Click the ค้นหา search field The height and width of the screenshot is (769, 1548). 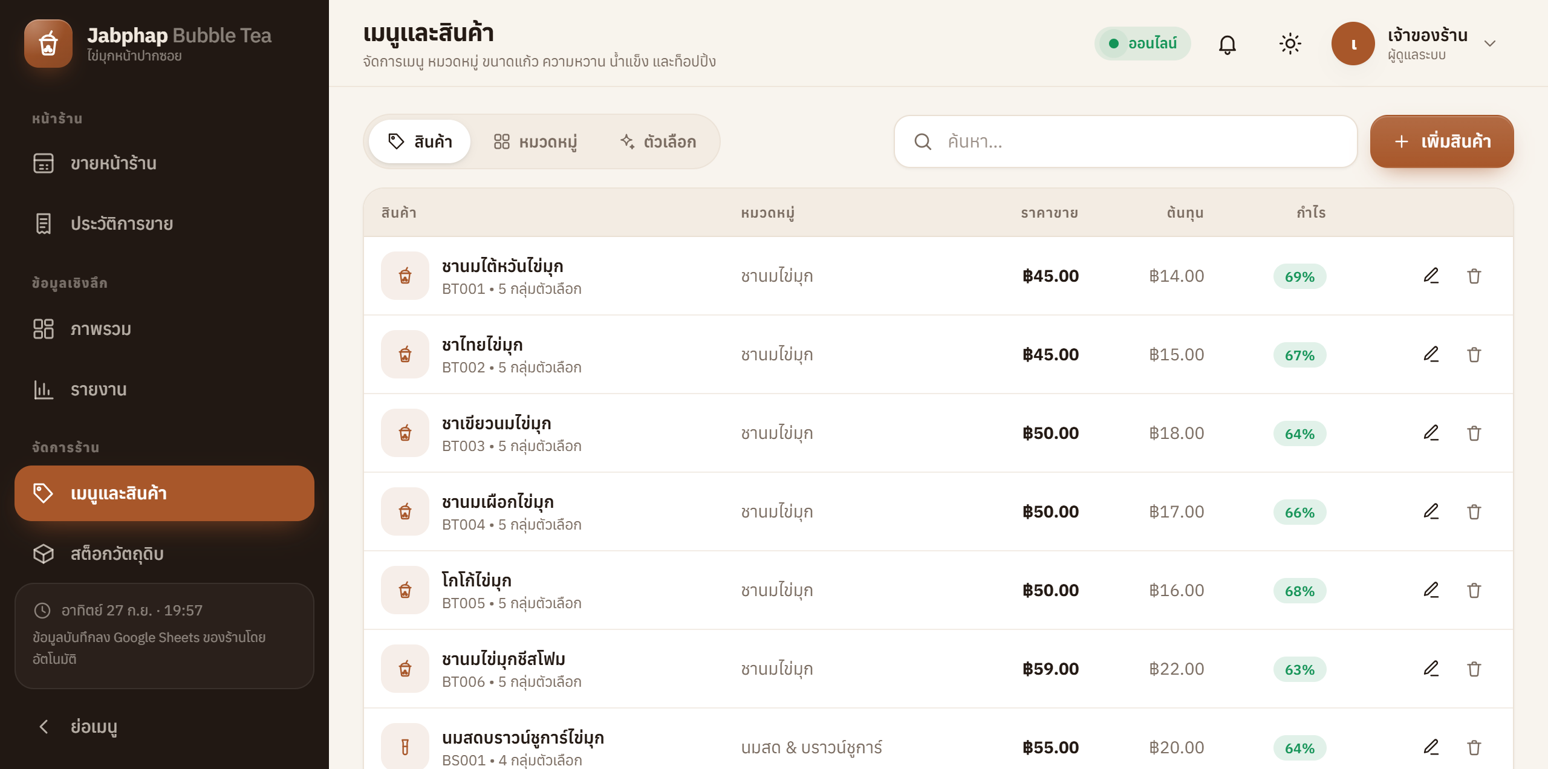tap(1126, 141)
